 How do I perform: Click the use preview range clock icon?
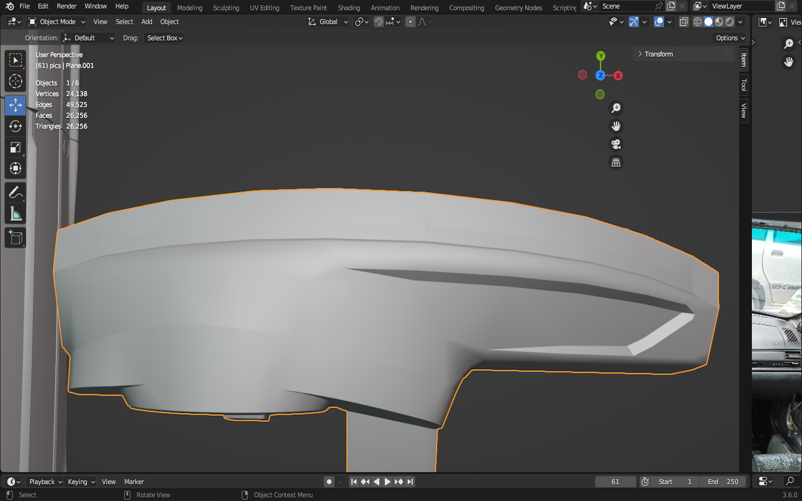pos(645,482)
